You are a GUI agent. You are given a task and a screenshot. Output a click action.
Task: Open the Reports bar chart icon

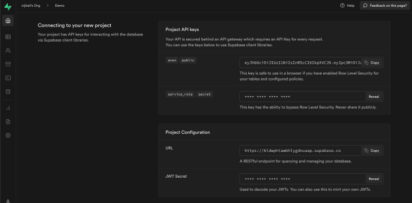[8, 108]
